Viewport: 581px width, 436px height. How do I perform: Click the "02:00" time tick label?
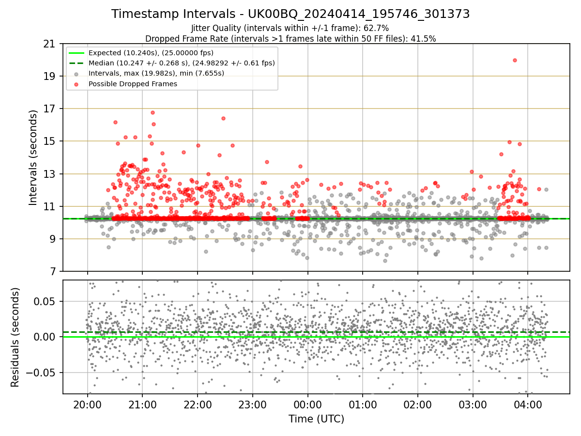click(417, 404)
